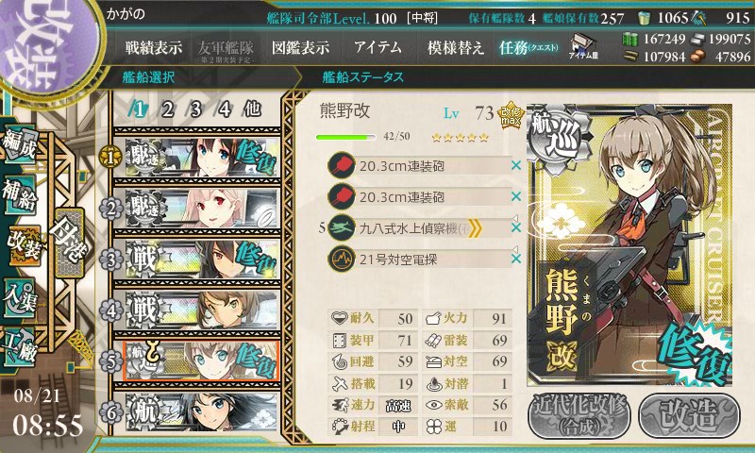The width and height of the screenshot is (755, 453).
Task: Remove first 20.3cm連装砲 with its X
Action: coord(516,165)
